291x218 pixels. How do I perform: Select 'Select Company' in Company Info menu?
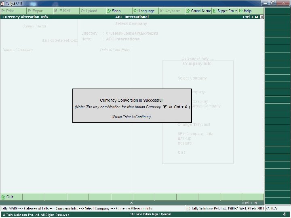click(x=192, y=78)
